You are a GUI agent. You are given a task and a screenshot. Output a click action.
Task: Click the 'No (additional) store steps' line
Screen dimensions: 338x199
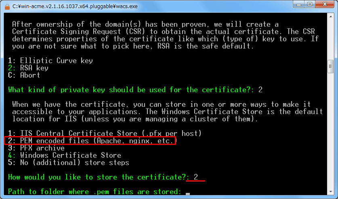[69, 163]
